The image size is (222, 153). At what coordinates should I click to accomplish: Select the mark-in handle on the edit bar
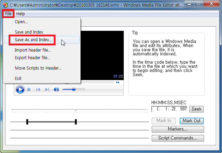pyautogui.click(x=27, y=122)
